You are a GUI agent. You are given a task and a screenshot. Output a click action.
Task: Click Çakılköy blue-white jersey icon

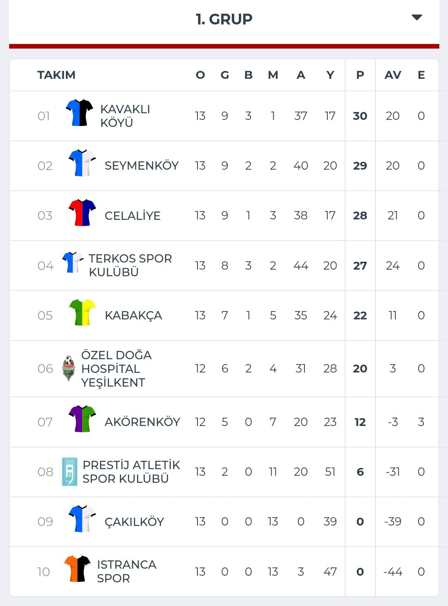pyautogui.click(x=82, y=518)
